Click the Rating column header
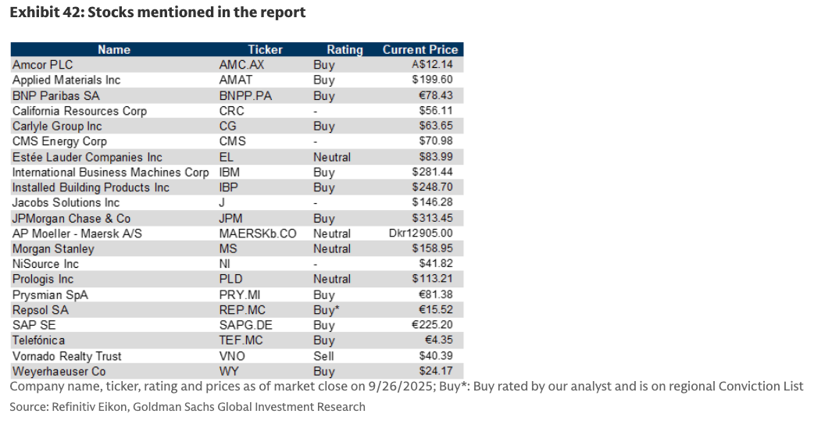The width and height of the screenshot is (814, 428). (x=345, y=49)
